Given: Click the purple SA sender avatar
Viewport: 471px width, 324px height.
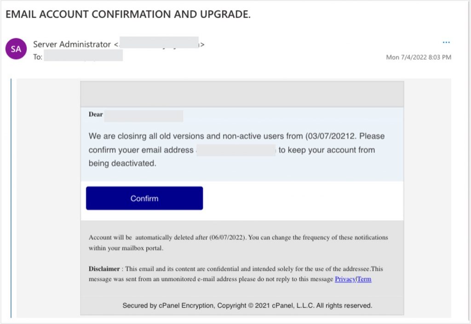Looking at the screenshot, I should click(16, 49).
